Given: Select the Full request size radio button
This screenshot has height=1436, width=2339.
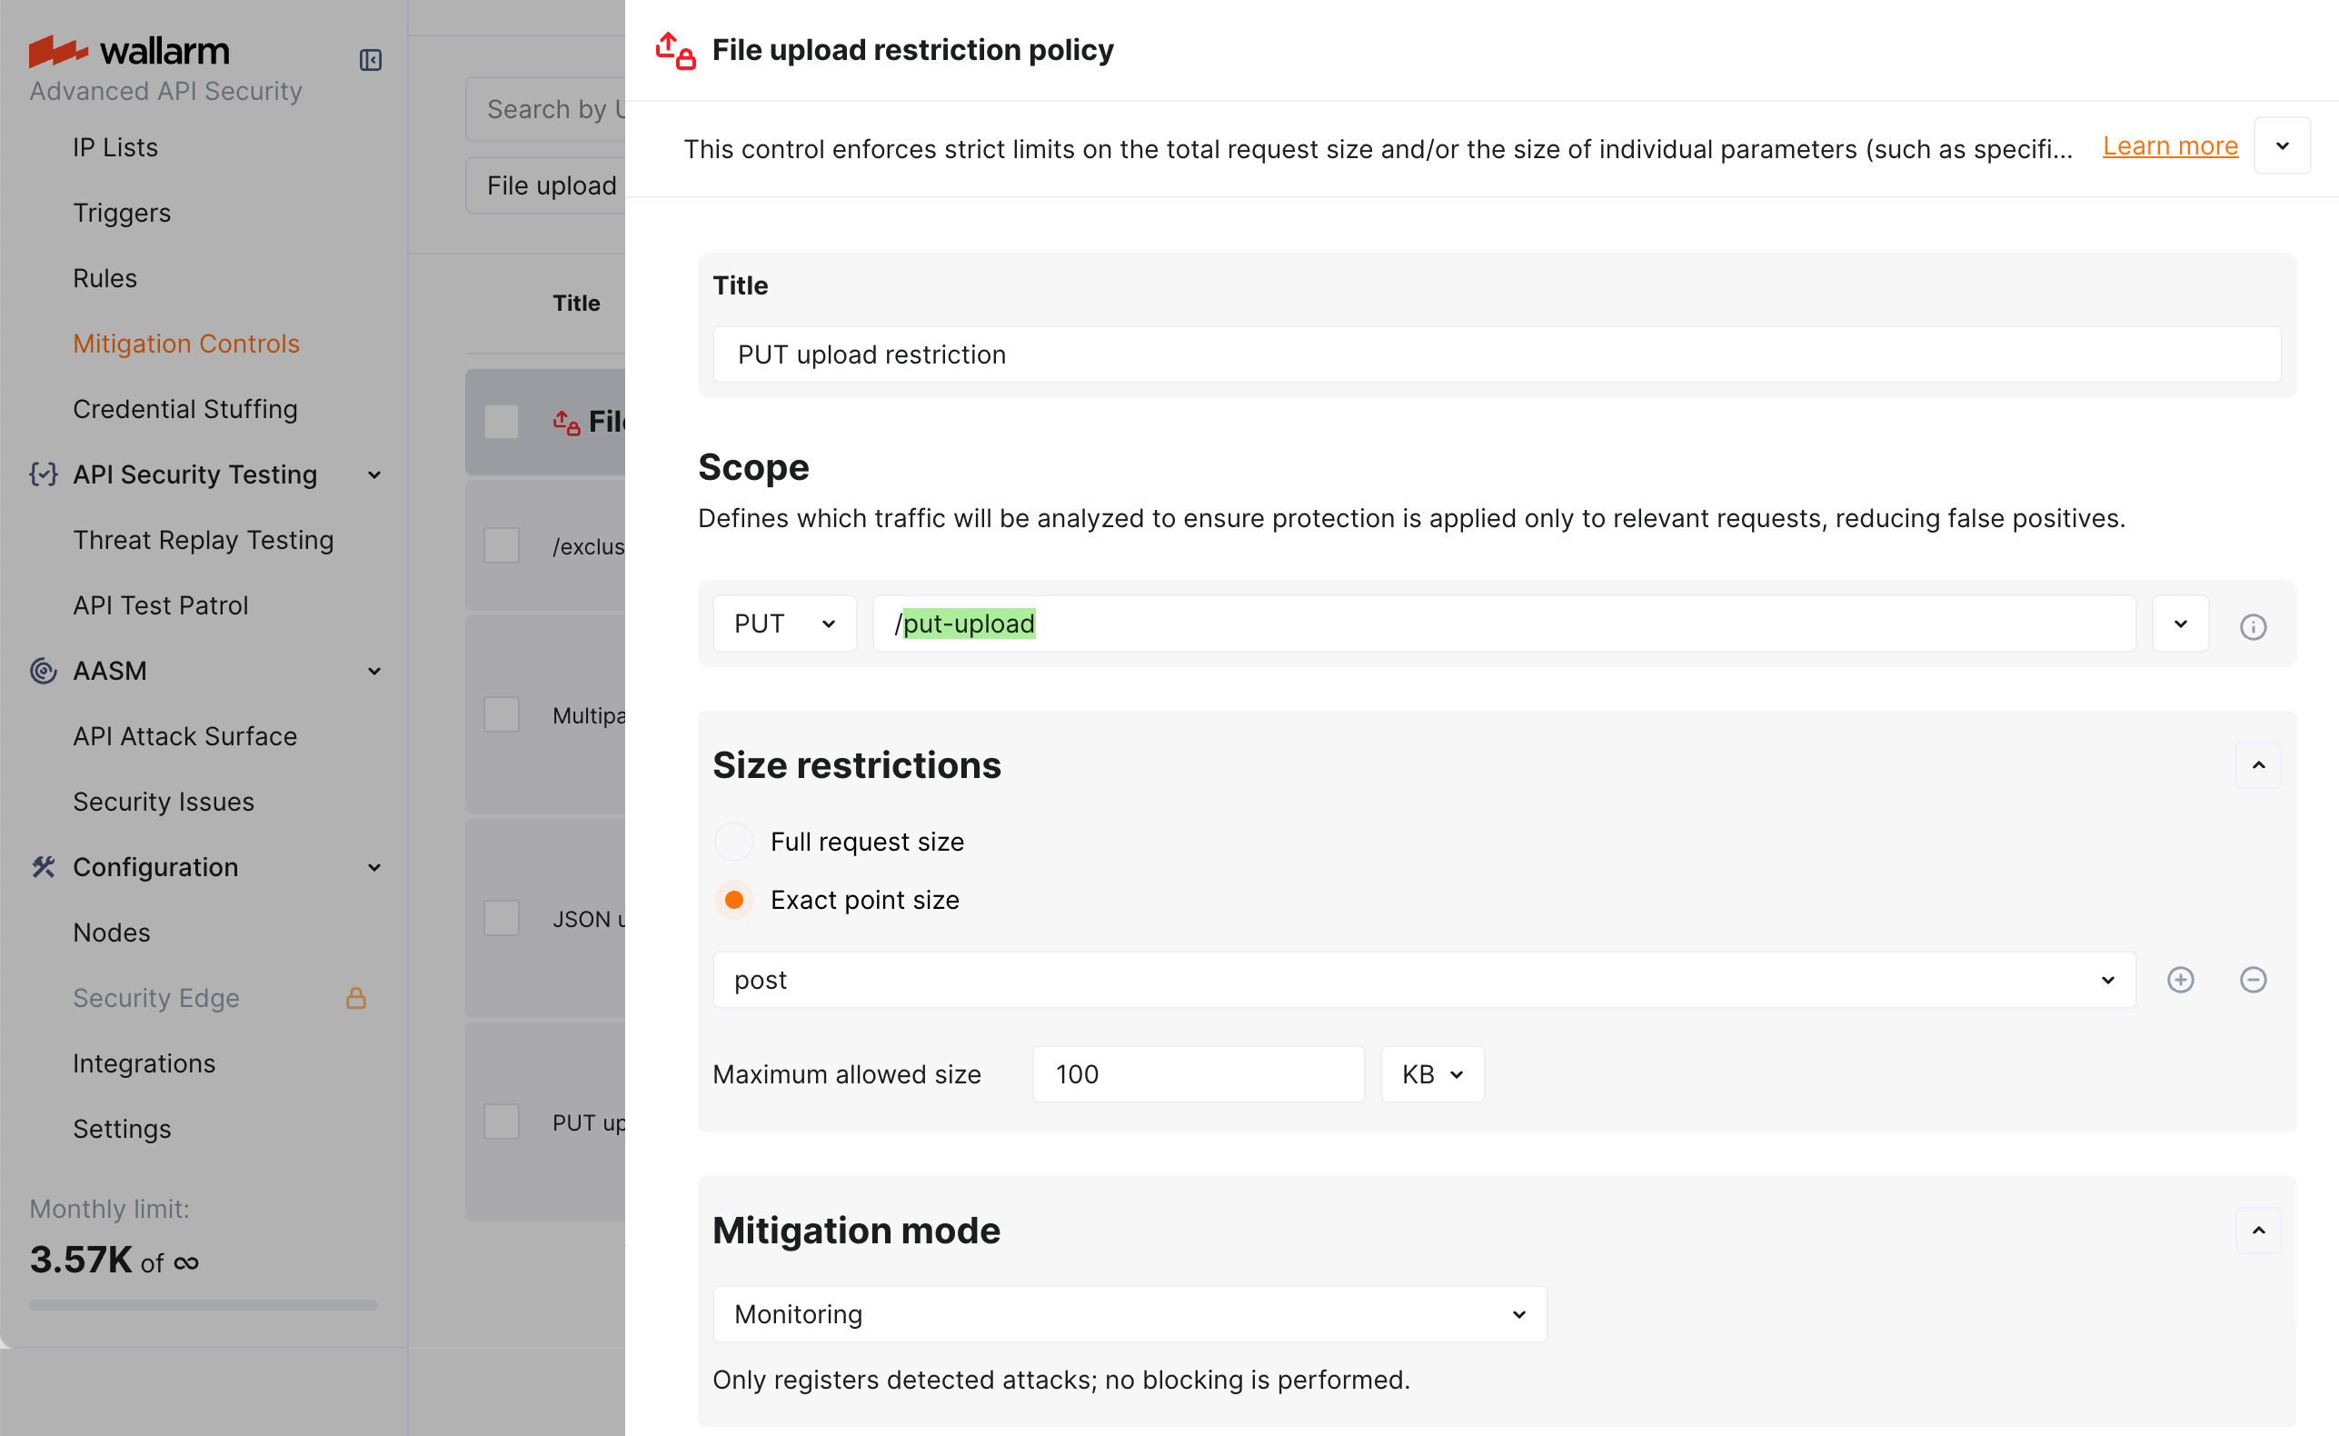Looking at the screenshot, I should [732, 841].
